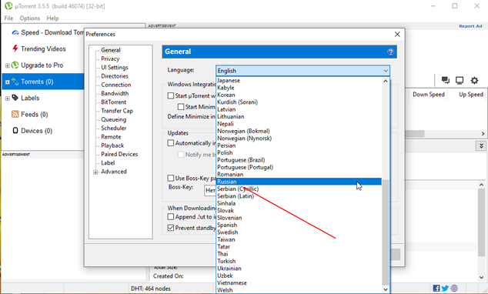The image size is (488, 294).
Task: Click language list scroll down arrow
Action: point(386,289)
